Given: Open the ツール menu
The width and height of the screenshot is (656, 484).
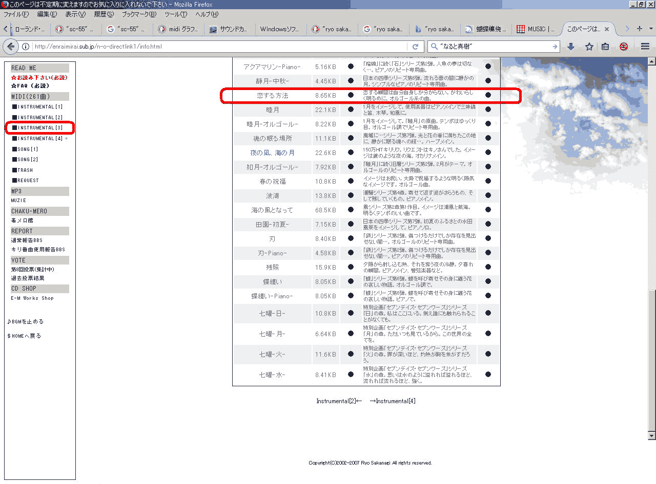Looking at the screenshot, I should 176,14.
